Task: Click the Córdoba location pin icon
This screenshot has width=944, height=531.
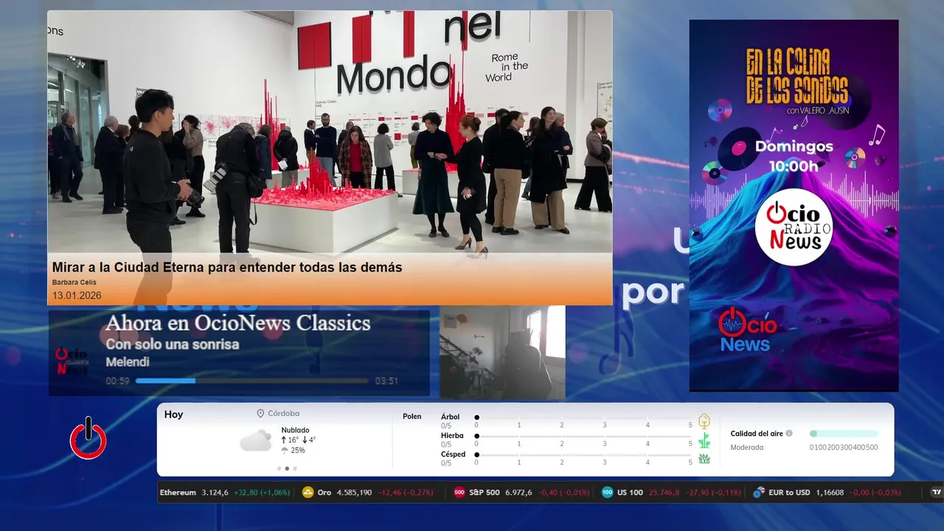Action: 260,414
